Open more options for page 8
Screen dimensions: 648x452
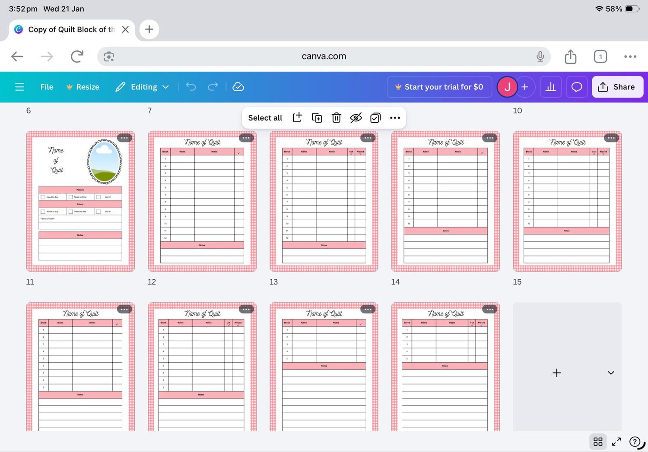pyautogui.click(x=368, y=138)
